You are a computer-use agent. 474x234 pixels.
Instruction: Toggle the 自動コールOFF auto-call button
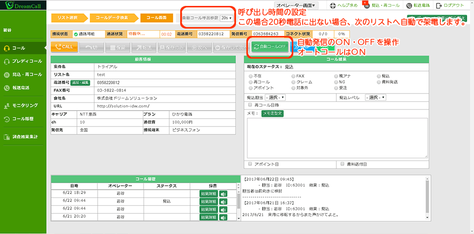[270, 47]
